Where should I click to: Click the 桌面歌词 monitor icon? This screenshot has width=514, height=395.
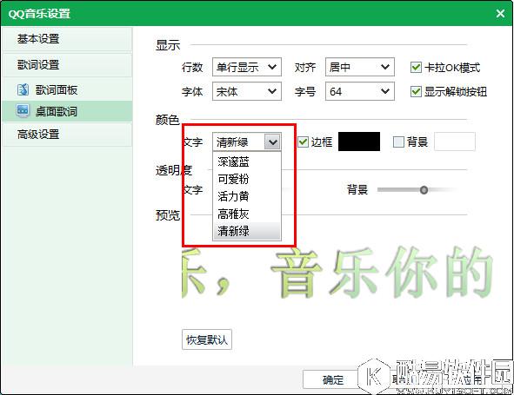(x=23, y=111)
